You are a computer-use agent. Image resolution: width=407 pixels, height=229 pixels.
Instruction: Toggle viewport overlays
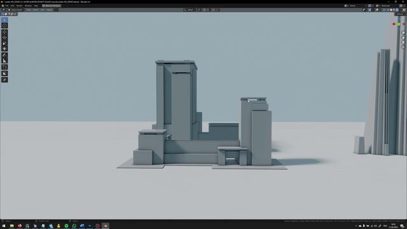tap(377, 10)
